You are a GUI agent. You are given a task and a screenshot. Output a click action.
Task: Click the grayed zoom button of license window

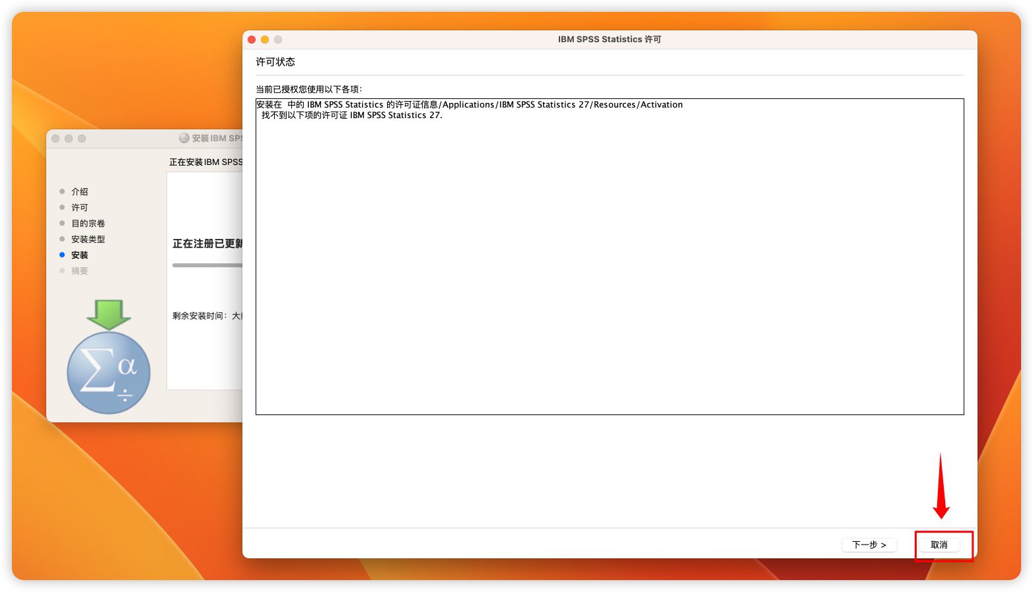pos(278,40)
